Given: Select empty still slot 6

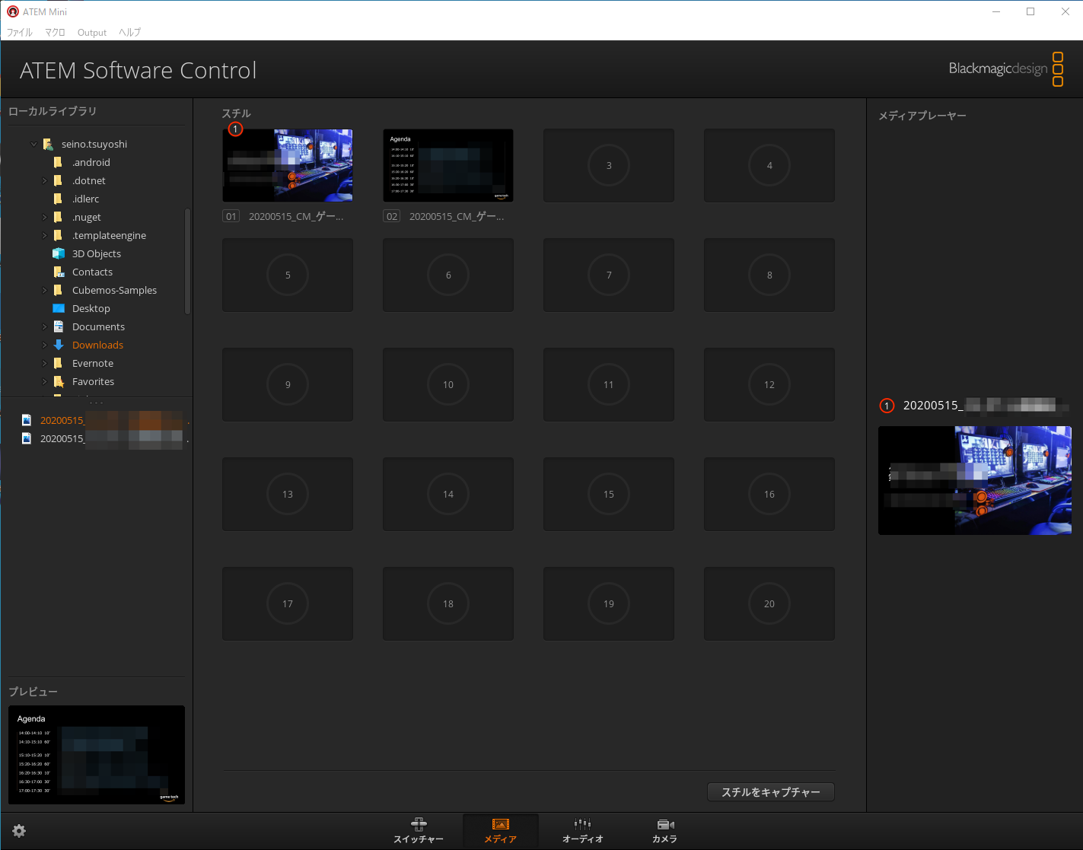Looking at the screenshot, I should tap(448, 275).
